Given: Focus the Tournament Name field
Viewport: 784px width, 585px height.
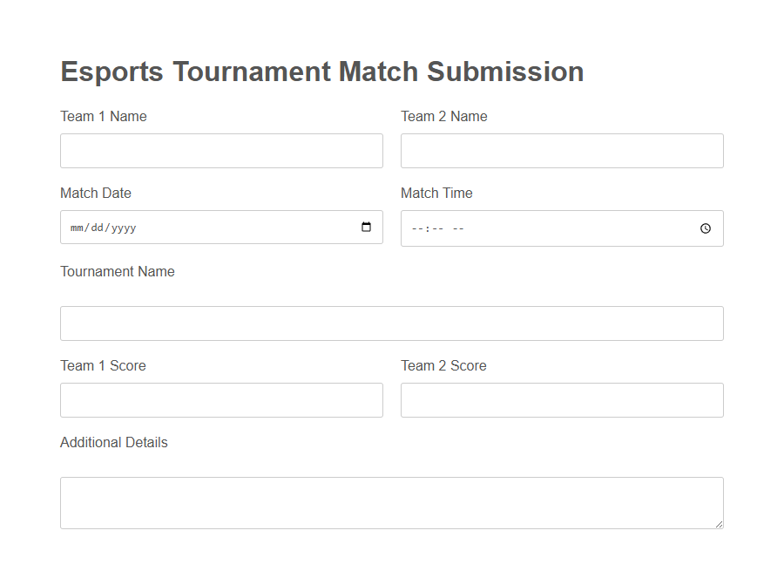Looking at the screenshot, I should (x=391, y=323).
